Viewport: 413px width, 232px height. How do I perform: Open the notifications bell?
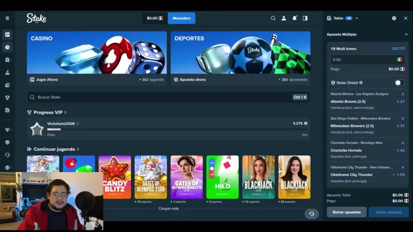point(294,18)
